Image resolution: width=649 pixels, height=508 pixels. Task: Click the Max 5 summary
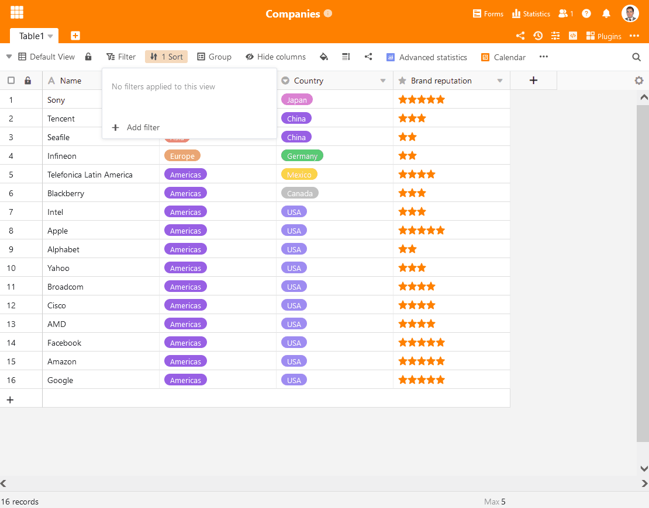pos(495,502)
